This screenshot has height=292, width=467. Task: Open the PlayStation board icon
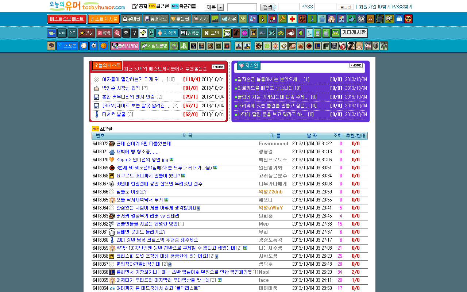184,46
